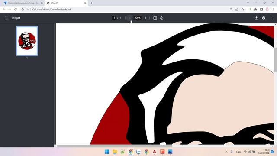277x156 pixels.
Task: Click the current page number field
Action: (114, 18)
